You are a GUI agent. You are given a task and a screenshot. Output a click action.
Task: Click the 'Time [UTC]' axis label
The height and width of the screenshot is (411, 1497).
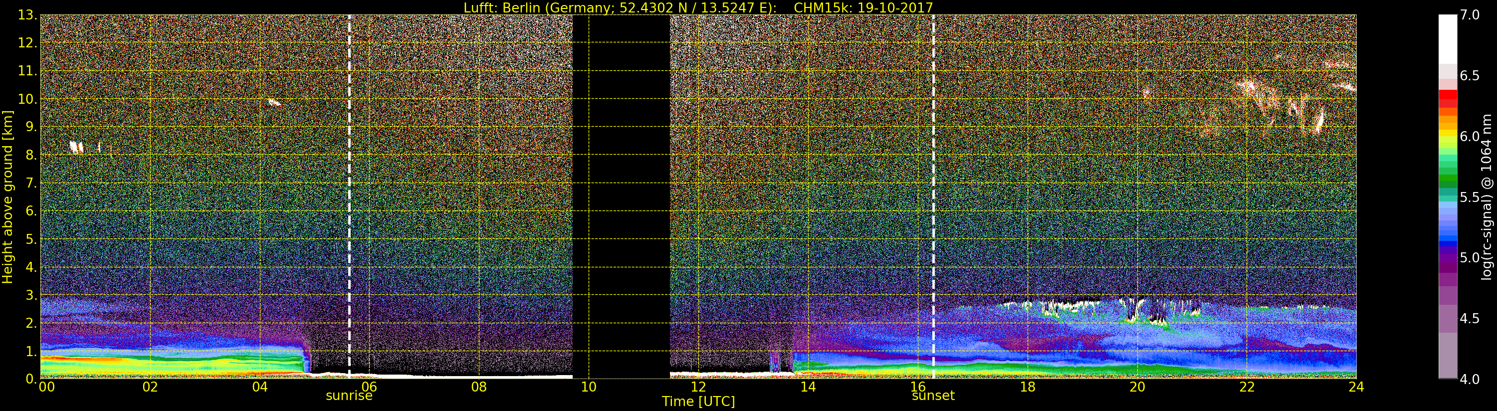pyautogui.click(x=698, y=402)
